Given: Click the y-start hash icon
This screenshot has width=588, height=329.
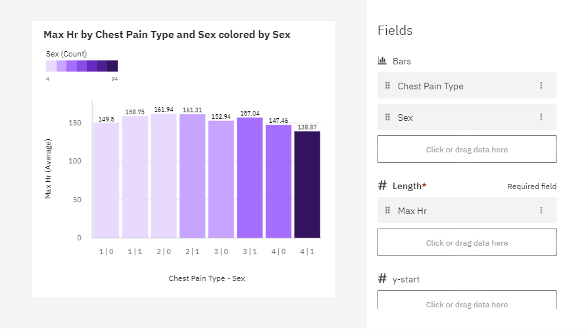Looking at the screenshot, I should tap(382, 278).
